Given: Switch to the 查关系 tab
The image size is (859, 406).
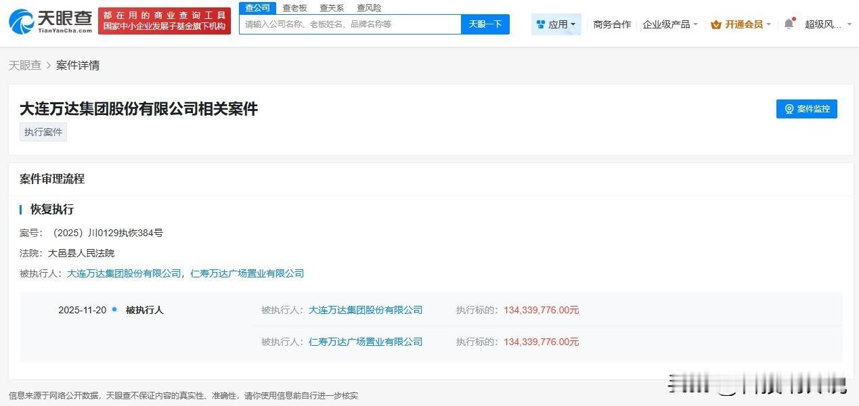Looking at the screenshot, I should click(332, 8).
